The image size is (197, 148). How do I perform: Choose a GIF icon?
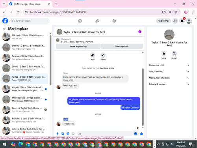coord(73,134)
